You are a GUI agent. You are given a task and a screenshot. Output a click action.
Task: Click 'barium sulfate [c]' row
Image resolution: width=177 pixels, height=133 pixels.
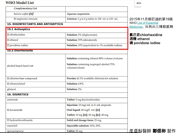point(67,14)
